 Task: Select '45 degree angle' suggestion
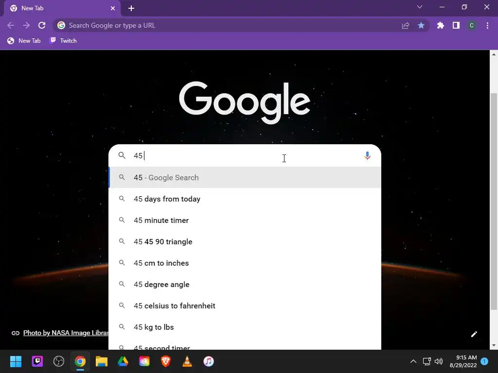[x=245, y=284]
